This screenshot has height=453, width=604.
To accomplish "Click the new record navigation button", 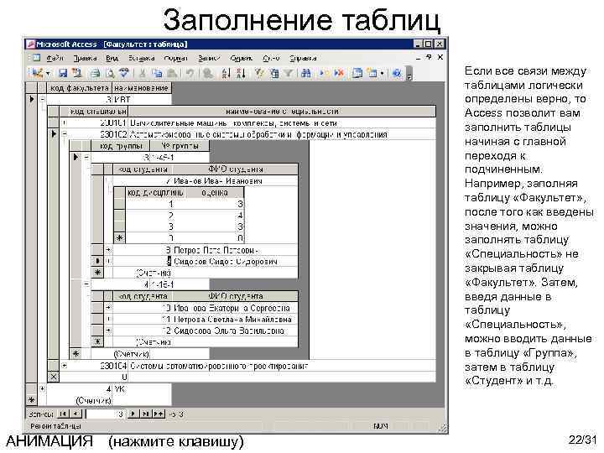I will pos(159,414).
